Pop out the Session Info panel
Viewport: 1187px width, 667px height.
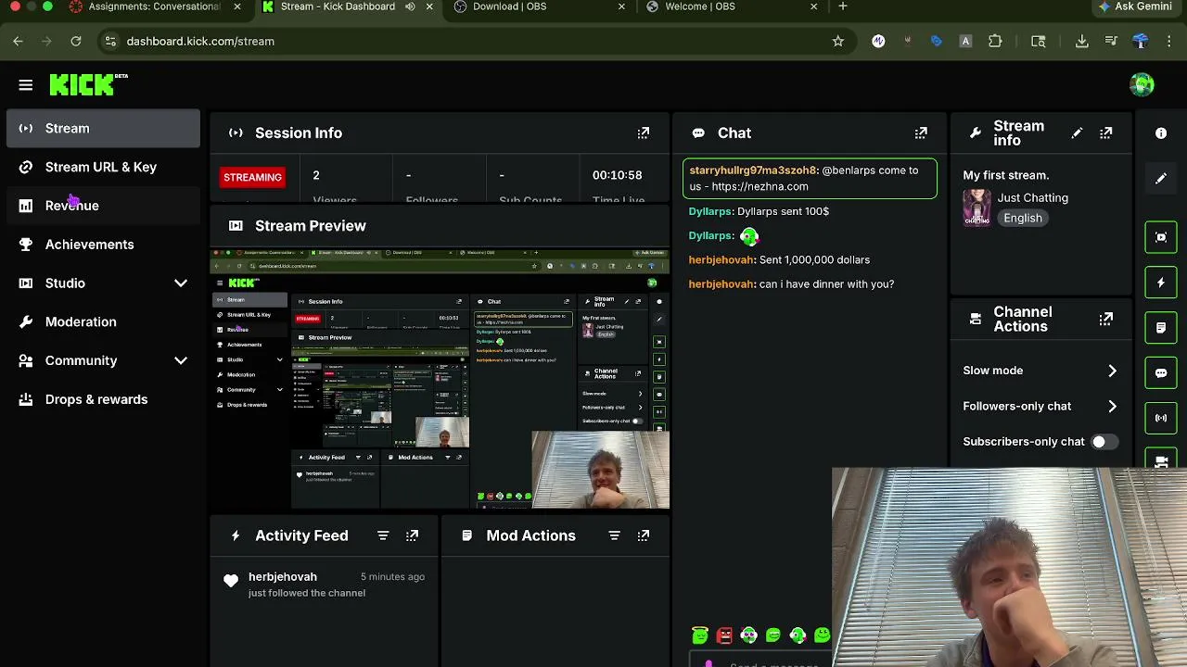click(644, 133)
